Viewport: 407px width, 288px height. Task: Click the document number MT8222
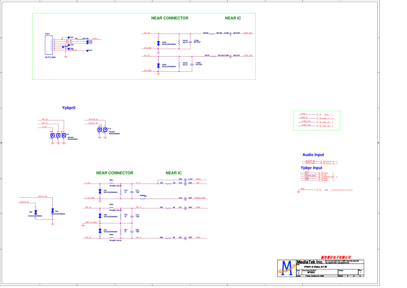311,273
